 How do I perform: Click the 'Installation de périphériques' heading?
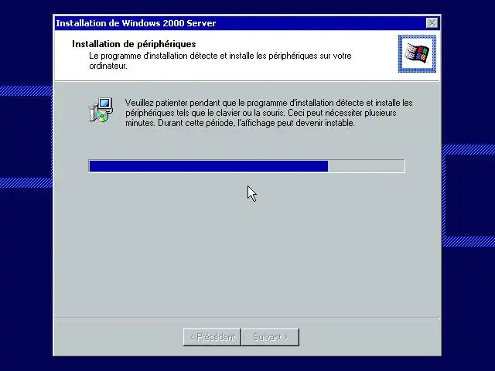[134, 44]
